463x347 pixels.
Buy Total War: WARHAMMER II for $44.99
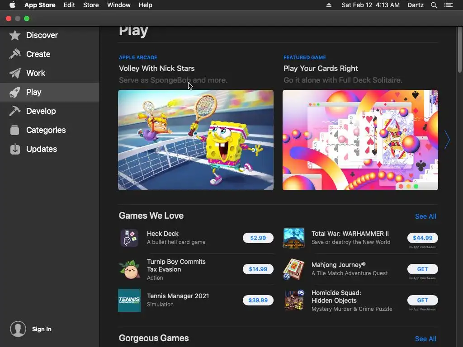(x=423, y=238)
